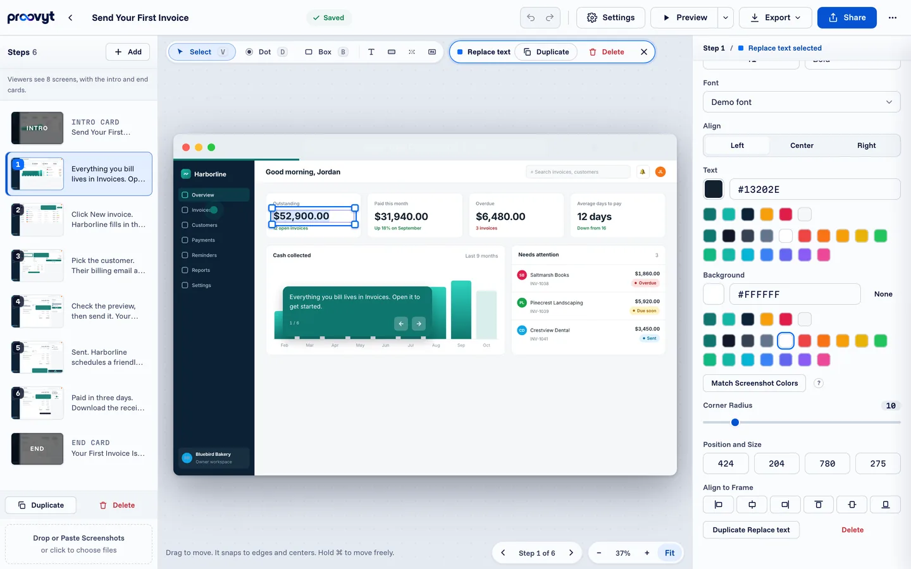Click the redo arrow icon
The width and height of the screenshot is (911, 569).
tap(550, 18)
